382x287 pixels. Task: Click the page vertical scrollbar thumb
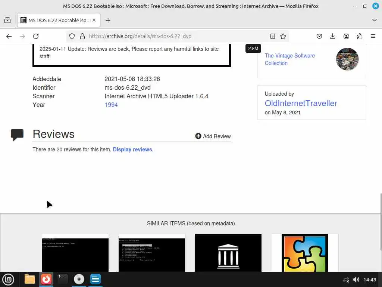381,222
